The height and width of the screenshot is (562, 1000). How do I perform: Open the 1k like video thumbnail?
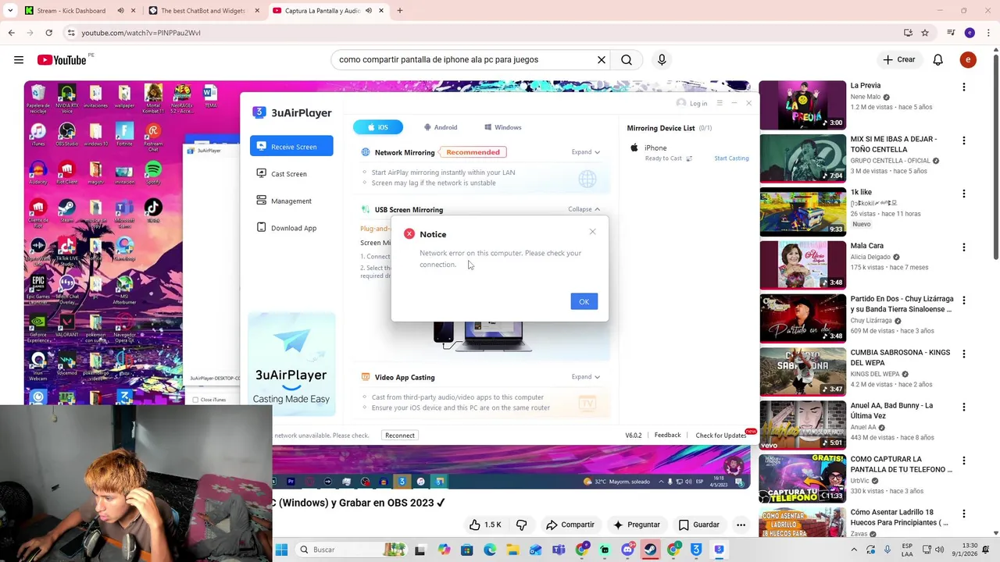point(802,212)
